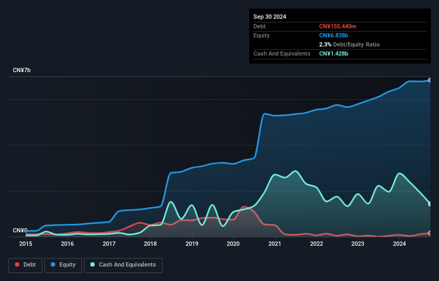
Task: Click the Debt row label in tooltip
Action: (x=259, y=26)
